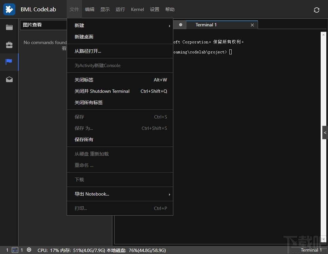Select the envelope-shaped sidebar icon

pos(9,79)
